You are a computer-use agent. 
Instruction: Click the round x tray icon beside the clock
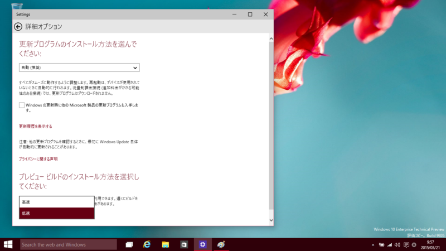point(414,245)
